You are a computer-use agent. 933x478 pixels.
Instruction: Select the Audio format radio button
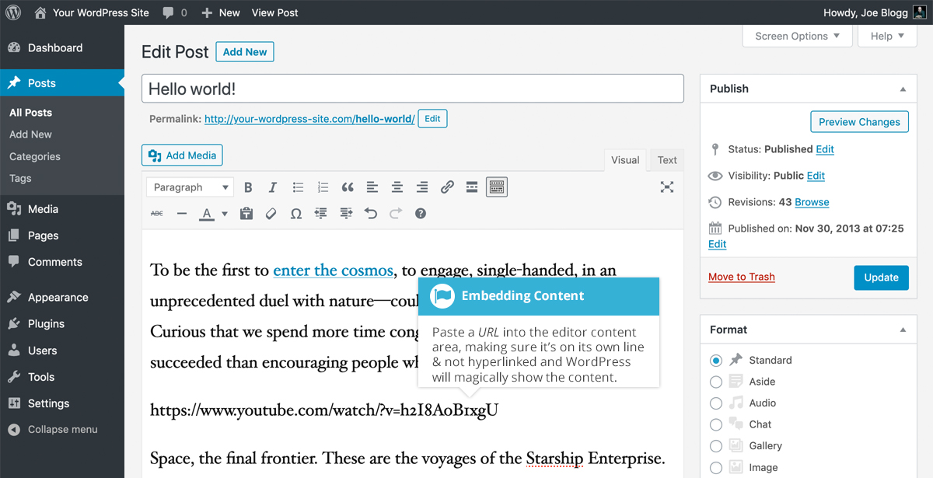(x=716, y=403)
